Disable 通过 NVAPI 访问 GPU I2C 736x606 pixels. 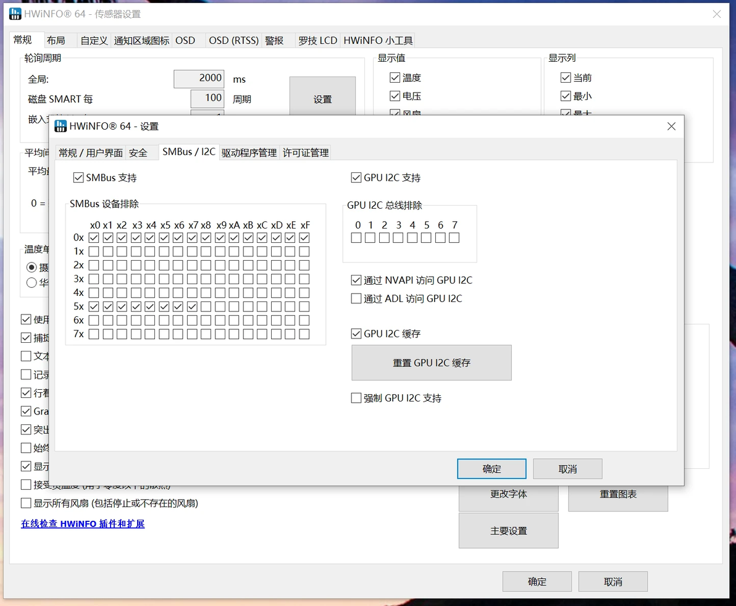click(x=356, y=280)
